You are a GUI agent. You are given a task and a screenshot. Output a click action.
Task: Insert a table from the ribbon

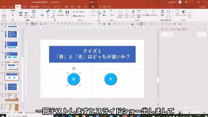click(13, 13)
